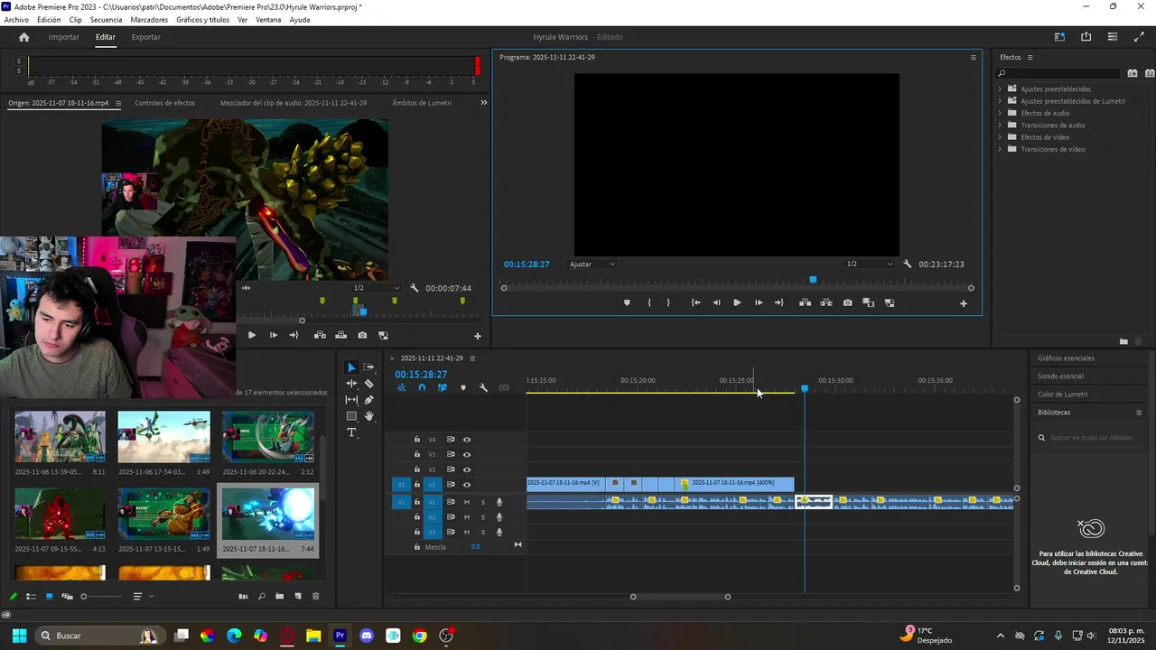Enable voice-over record on track A3

click(499, 532)
